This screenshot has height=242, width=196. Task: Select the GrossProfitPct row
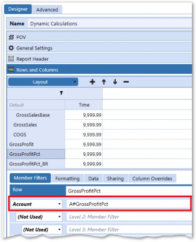pos(36,154)
